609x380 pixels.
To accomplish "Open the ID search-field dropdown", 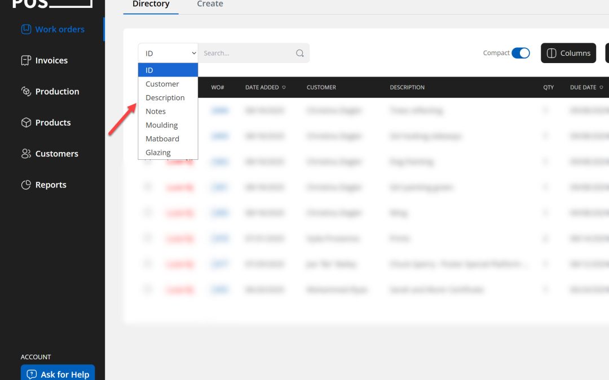I will 168,53.
